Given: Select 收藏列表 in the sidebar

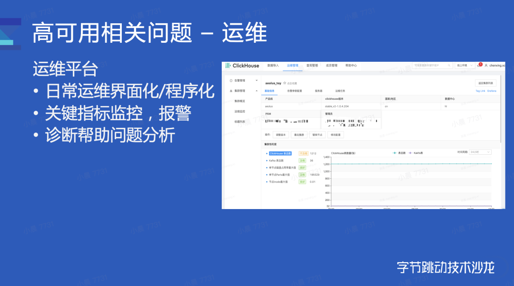Looking at the screenshot, I should tap(239, 122).
